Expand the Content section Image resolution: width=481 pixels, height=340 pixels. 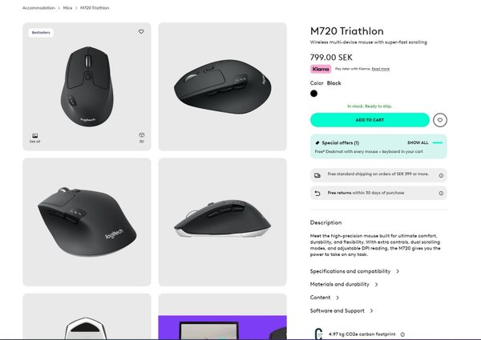coord(324,298)
